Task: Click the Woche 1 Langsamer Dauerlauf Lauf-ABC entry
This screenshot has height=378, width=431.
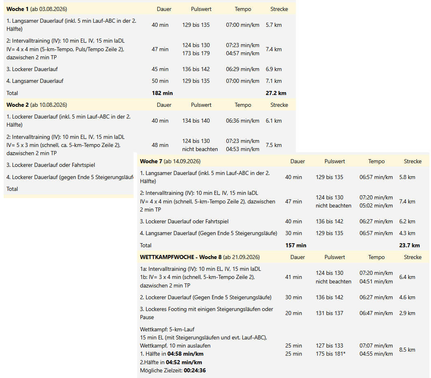Action: [71, 25]
